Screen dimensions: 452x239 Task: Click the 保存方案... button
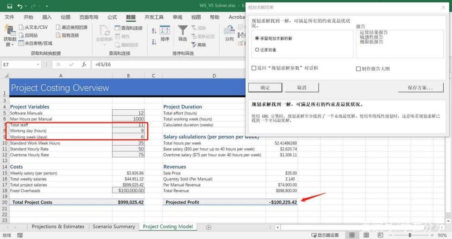[x=421, y=88]
